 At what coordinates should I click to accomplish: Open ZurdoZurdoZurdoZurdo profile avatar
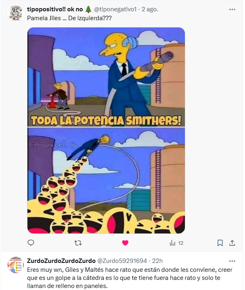coord(16,265)
